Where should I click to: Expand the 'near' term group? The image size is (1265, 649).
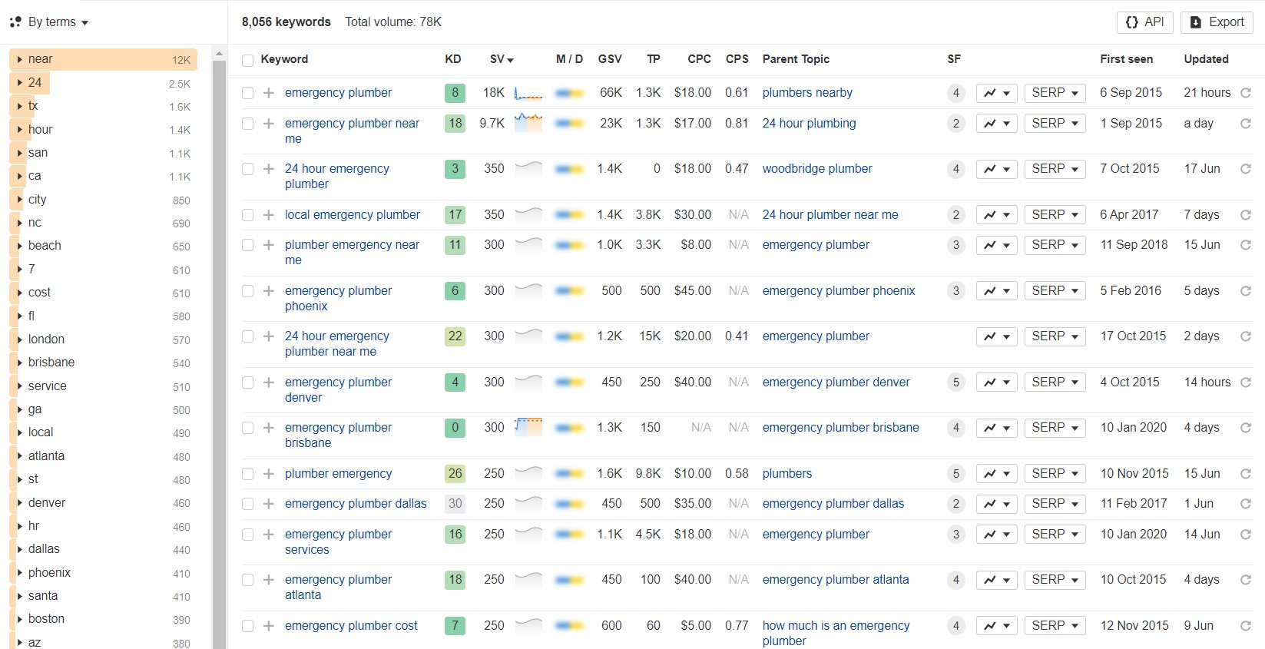20,59
